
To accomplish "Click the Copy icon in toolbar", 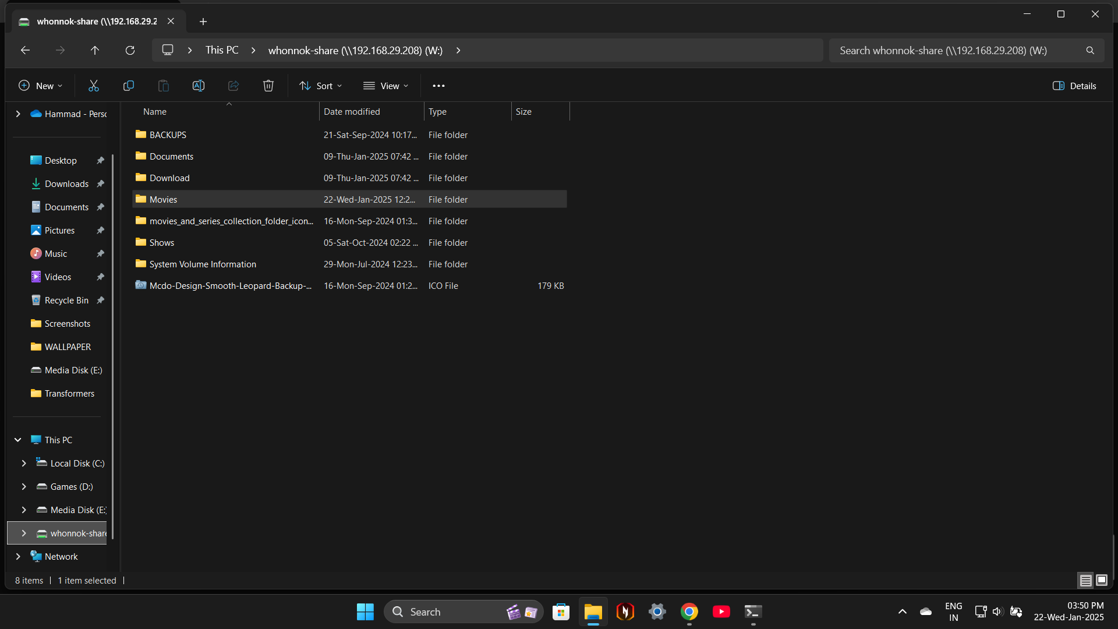I will (128, 86).
